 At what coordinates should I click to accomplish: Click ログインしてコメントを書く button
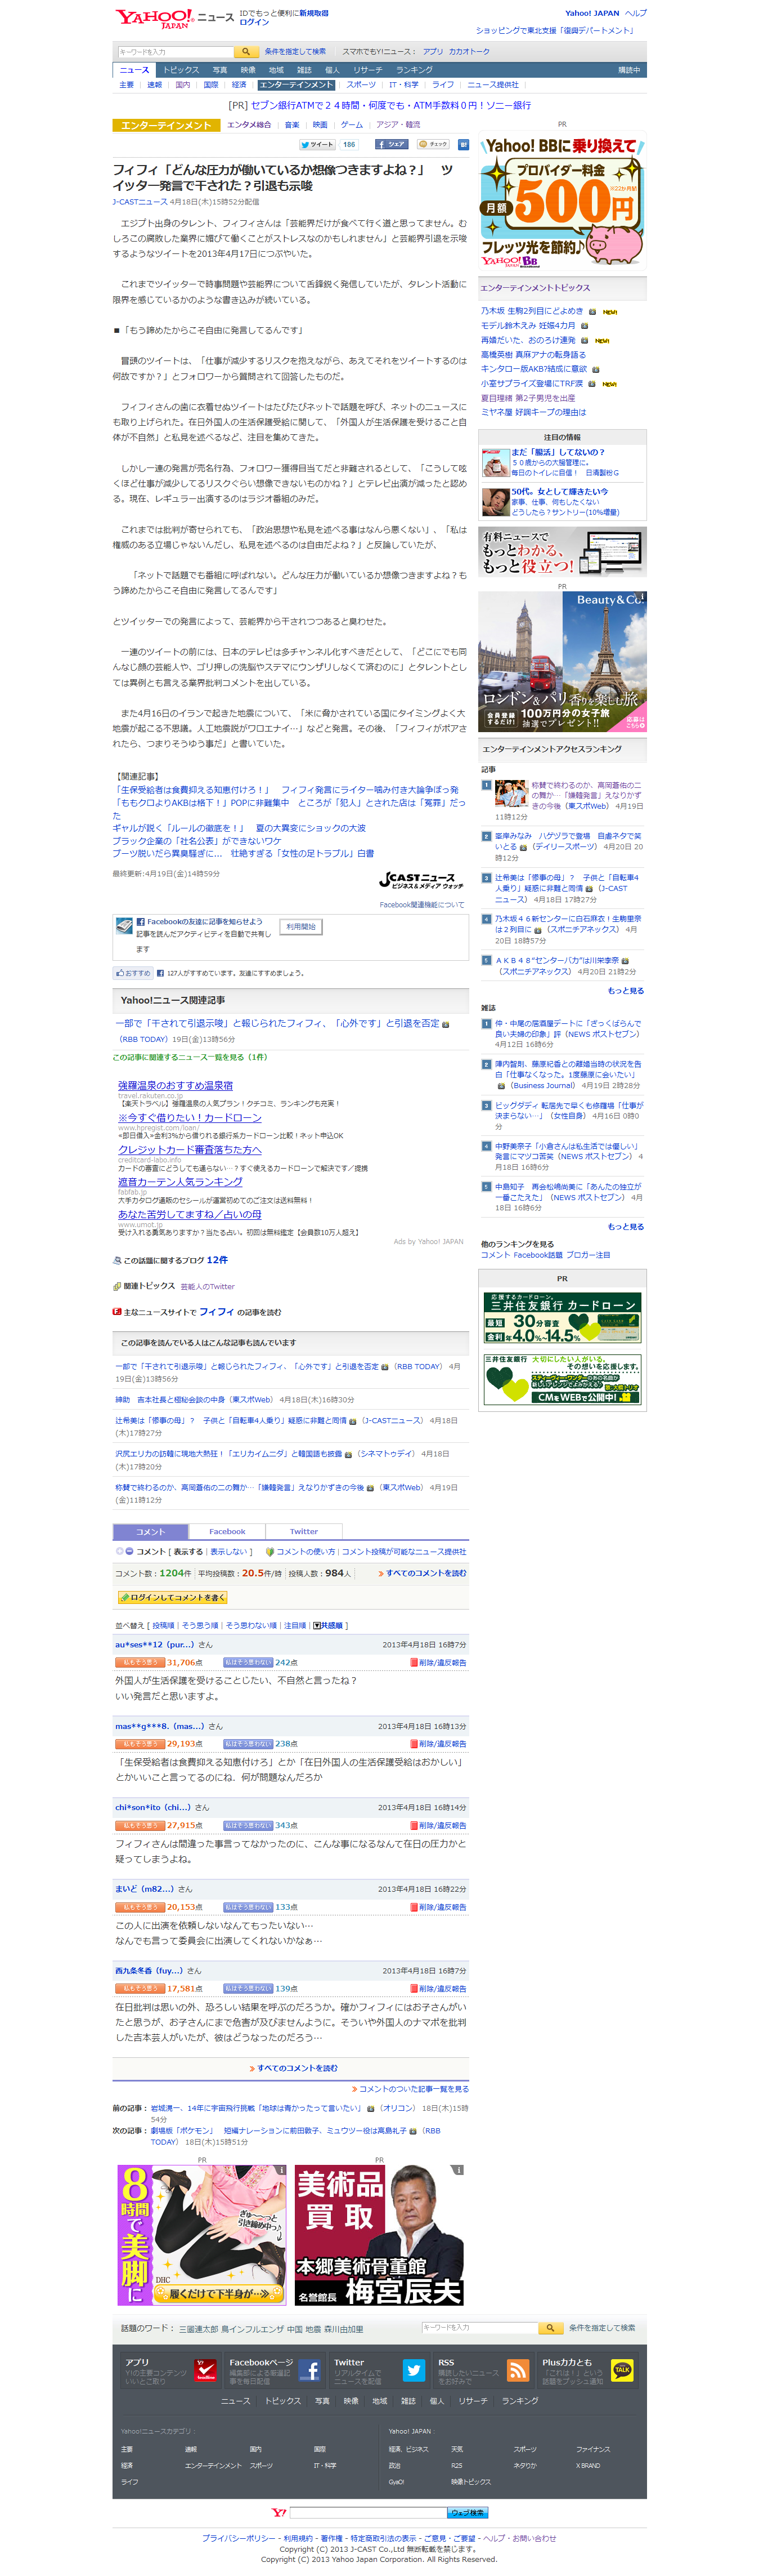[173, 1597]
